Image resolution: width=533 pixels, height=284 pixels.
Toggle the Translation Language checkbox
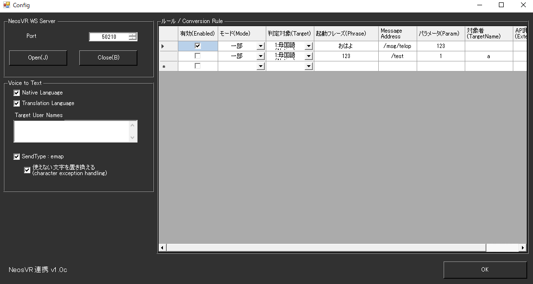pos(17,103)
